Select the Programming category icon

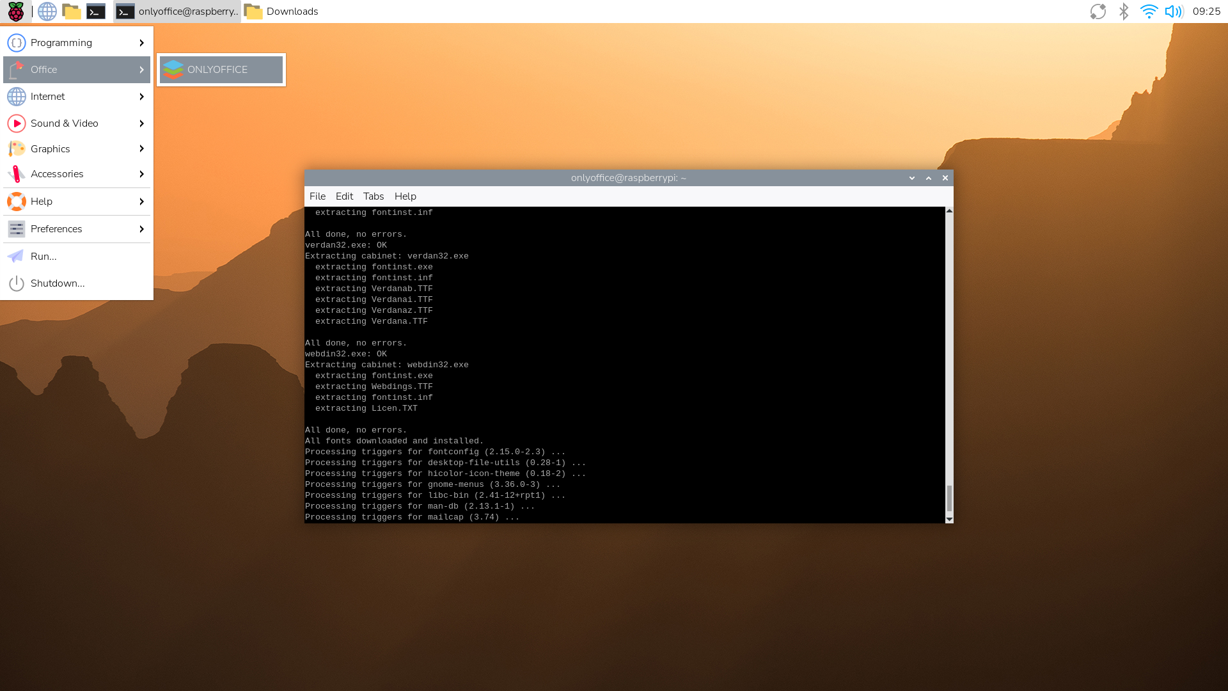[16, 42]
